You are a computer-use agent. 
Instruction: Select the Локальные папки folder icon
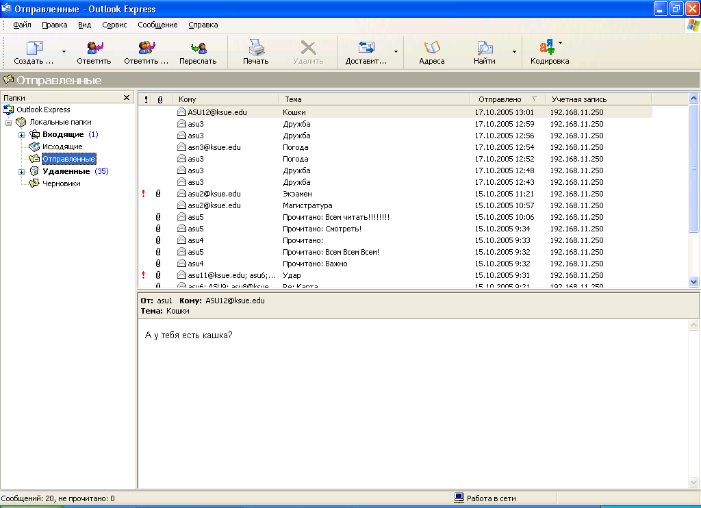tap(21, 122)
